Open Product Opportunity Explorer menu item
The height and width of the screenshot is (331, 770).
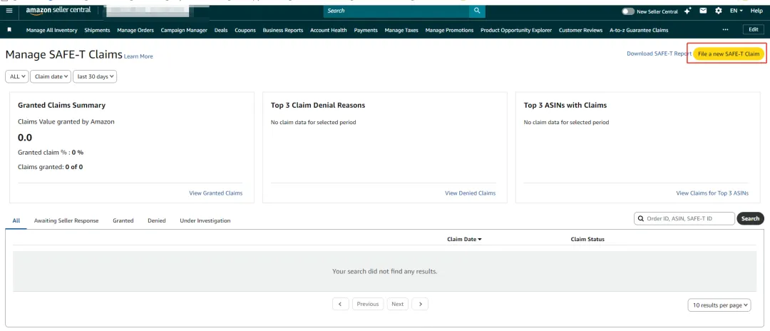tap(516, 30)
